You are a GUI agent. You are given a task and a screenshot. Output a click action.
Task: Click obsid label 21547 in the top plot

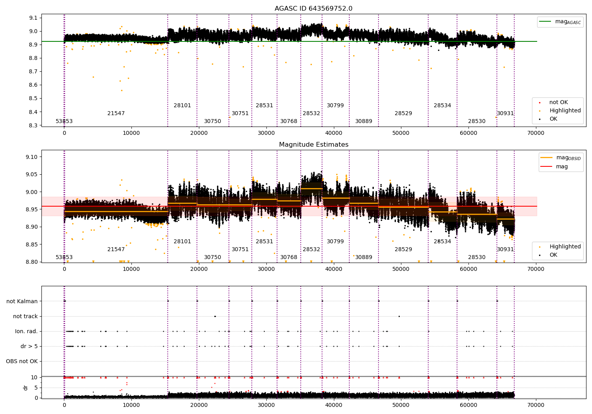coord(116,114)
